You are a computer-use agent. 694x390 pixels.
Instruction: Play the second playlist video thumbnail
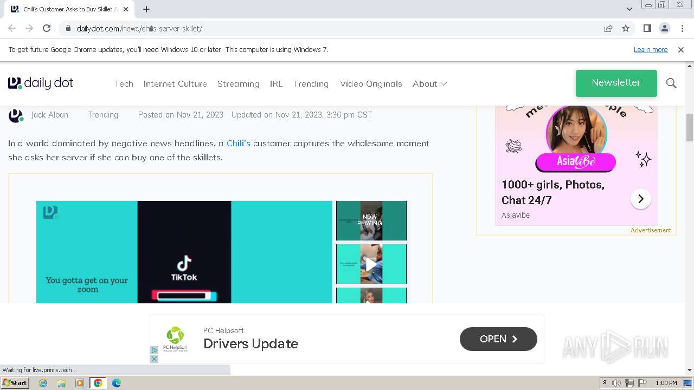[x=371, y=264]
